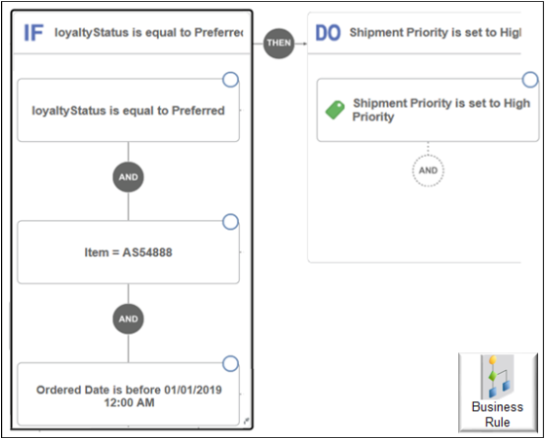Click the dotted AND circle under DO action
This screenshot has width=547, height=439.
[x=429, y=171]
